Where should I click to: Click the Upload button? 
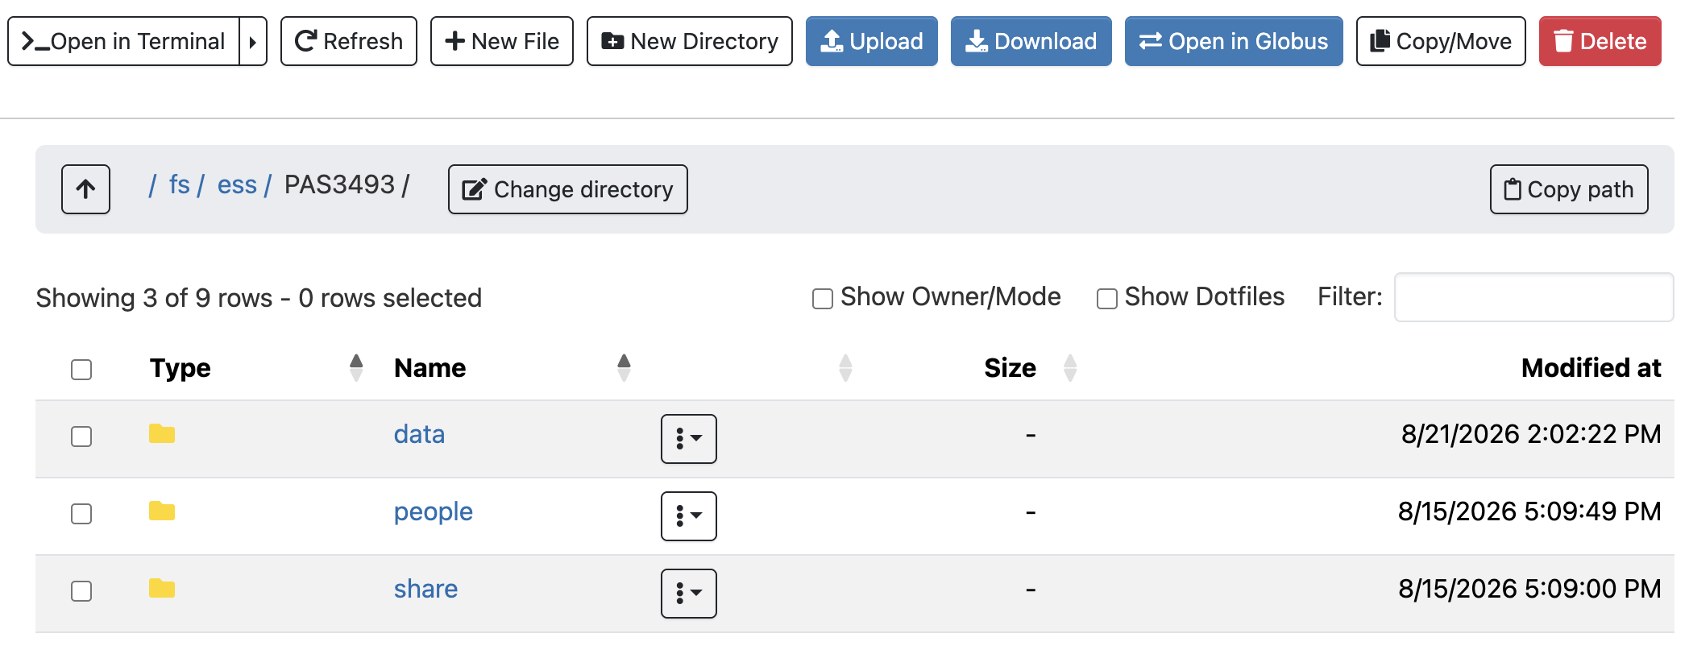pos(872,41)
